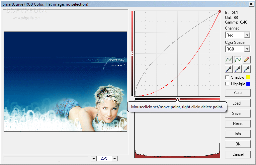Select the straight-line curve mode icon

[x=229, y=59]
